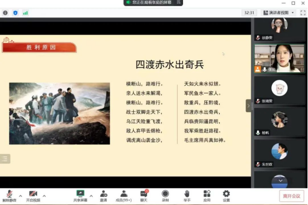Open the chat panel
The height and width of the screenshot is (205, 308).
point(144,196)
